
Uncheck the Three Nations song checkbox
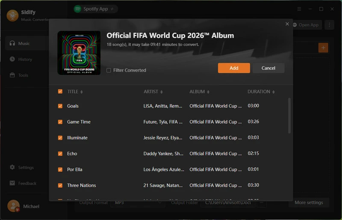(60, 185)
